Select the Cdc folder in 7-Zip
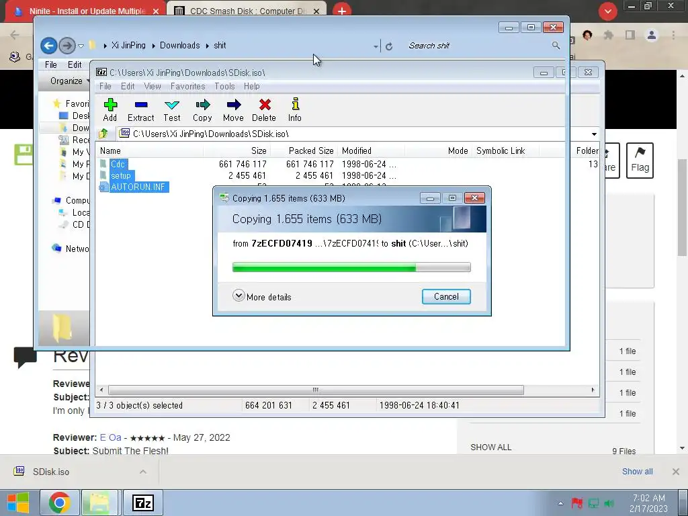The width and height of the screenshot is (688, 516). [x=118, y=164]
